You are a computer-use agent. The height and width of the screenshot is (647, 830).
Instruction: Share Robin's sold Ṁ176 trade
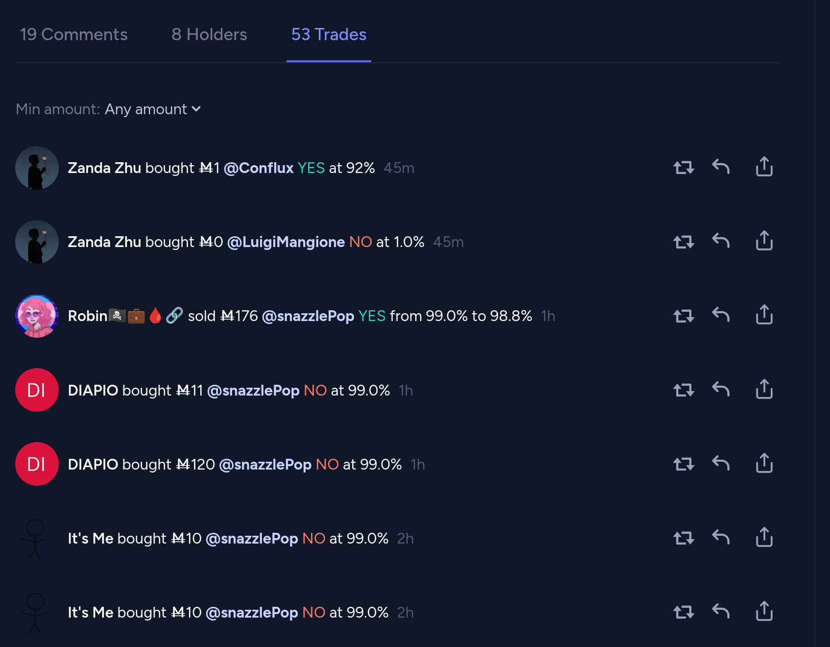[x=764, y=315]
